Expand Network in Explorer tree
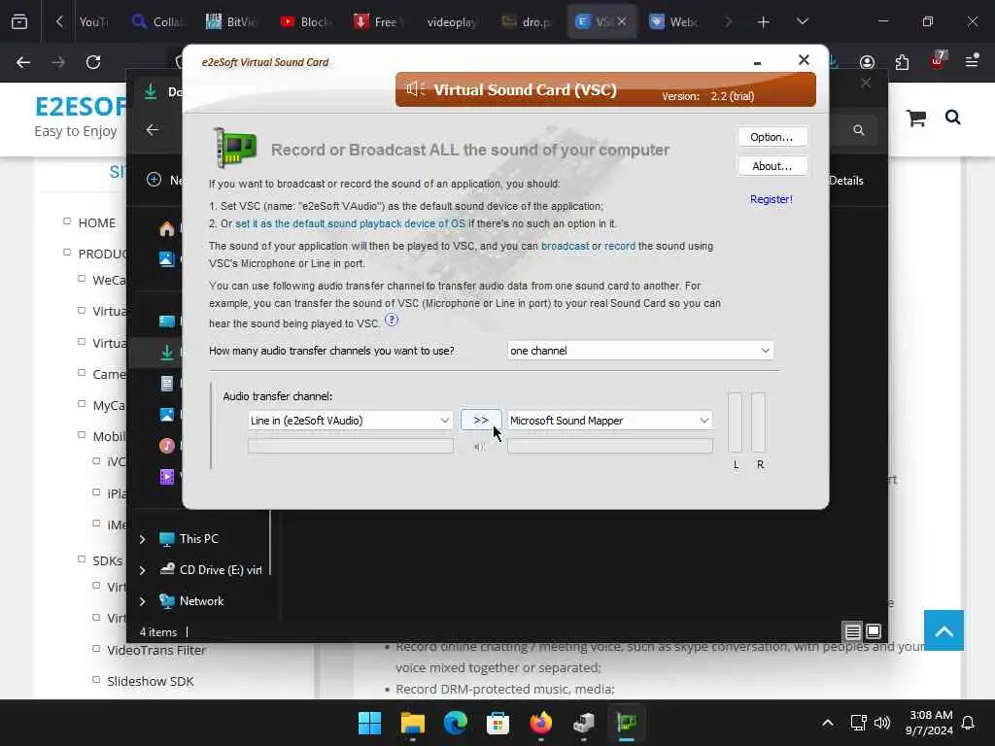The height and width of the screenshot is (746, 995). click(142, 601)
